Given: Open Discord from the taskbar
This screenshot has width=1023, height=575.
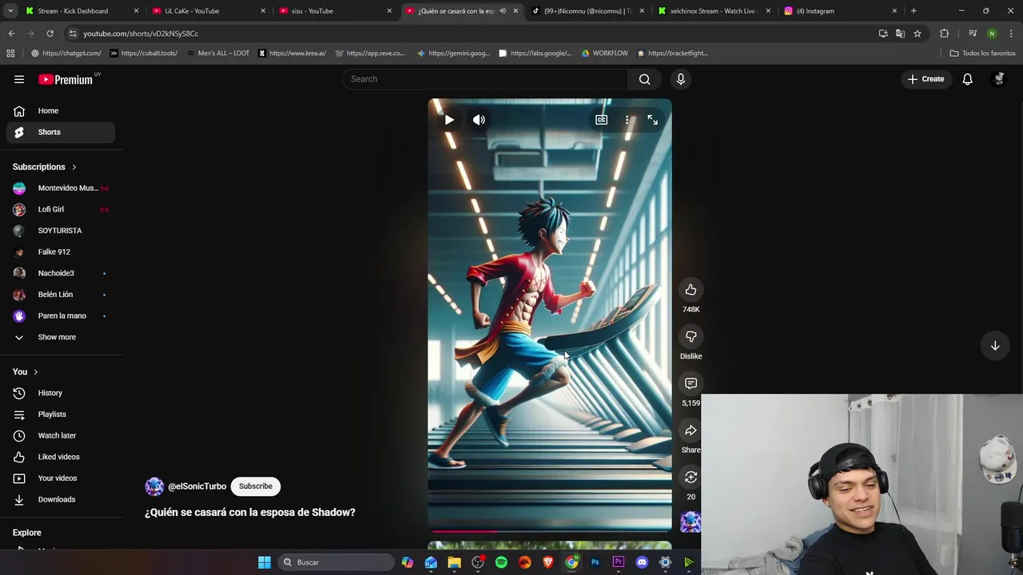Looking at the screenshot, I should [642, 562].
